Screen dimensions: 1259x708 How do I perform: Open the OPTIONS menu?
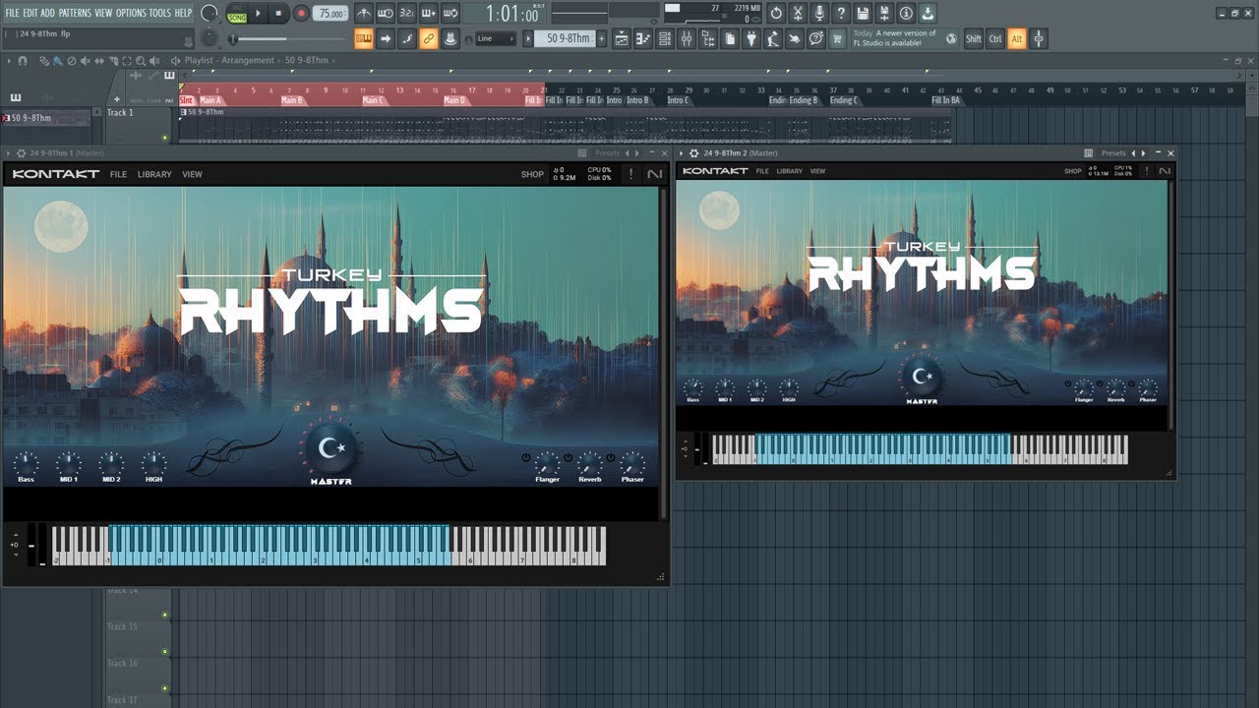pyautogui.click(x=131, y=13)
